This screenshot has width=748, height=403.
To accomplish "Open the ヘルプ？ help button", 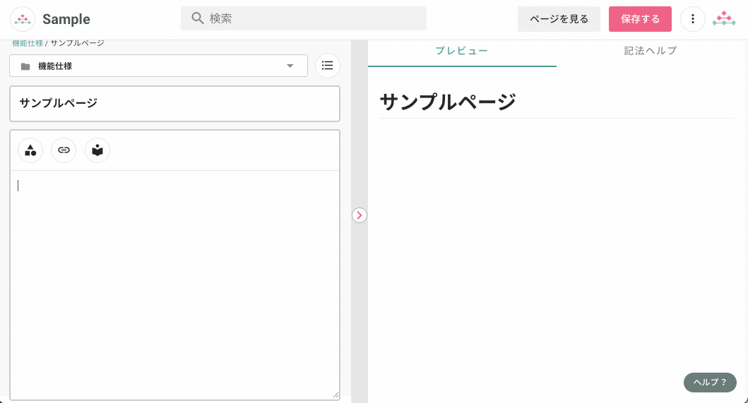I will pos(710,383).
